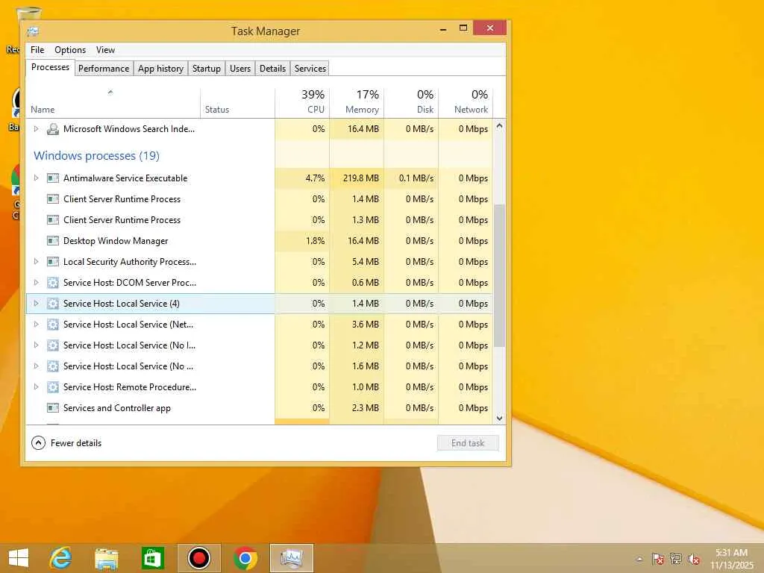Click the scrollbar up arrow
This screenshot has height=573, width=764.
pyautogui.click(x=499, y=125)
